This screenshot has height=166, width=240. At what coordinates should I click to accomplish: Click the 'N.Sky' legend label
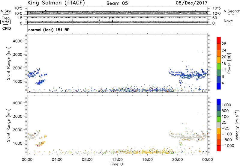[x=6, y=11]
